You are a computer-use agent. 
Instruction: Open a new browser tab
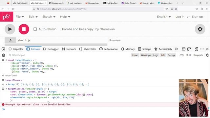point(177,3)
